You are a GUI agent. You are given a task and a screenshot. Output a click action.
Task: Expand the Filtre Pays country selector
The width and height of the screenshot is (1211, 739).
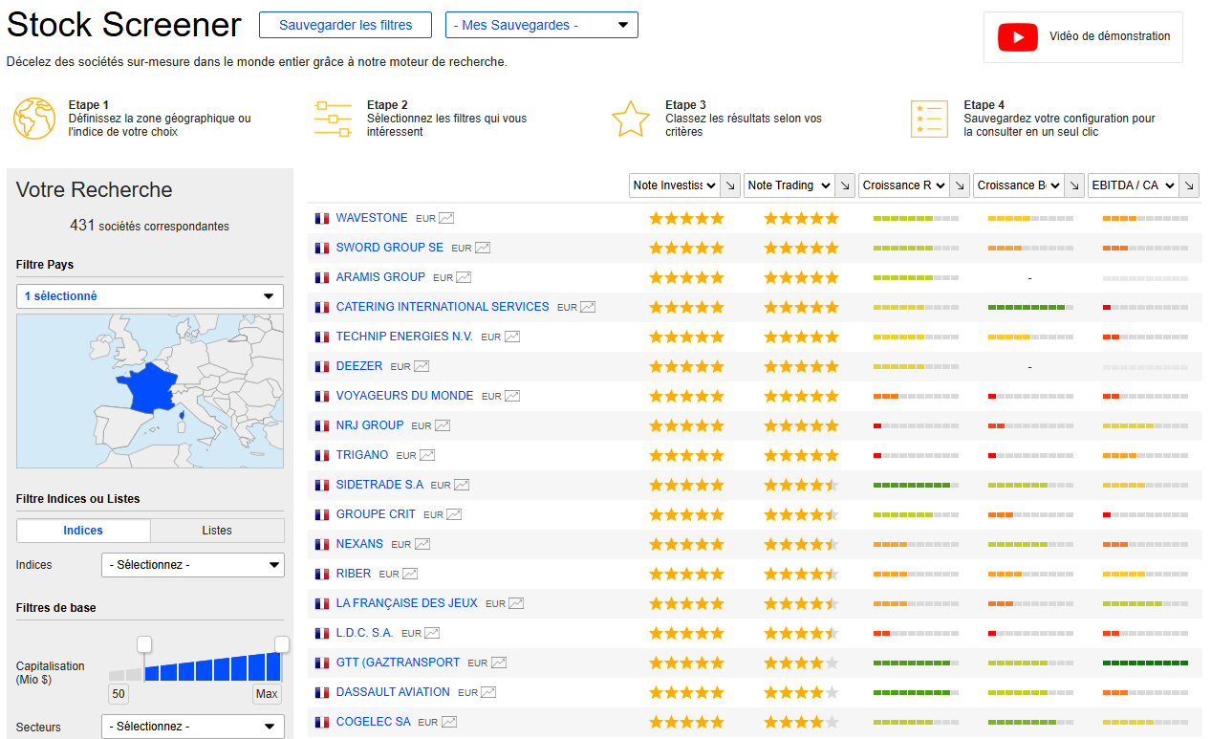coord(150,296)
